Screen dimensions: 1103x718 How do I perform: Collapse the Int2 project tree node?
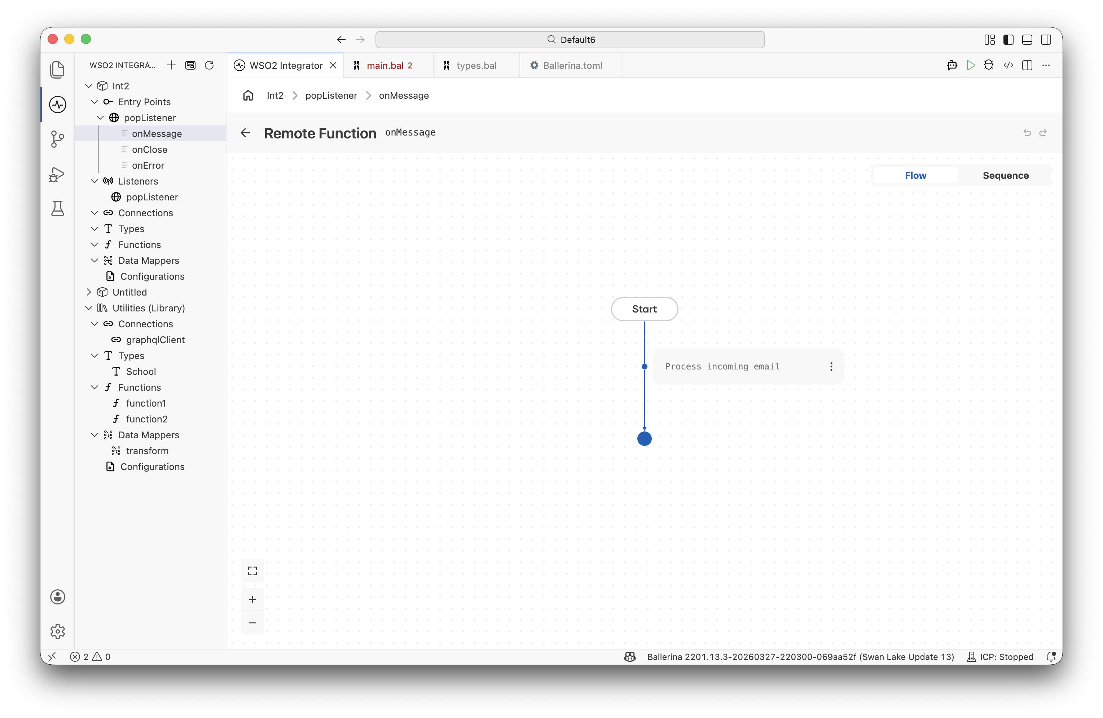click(89, 86)
